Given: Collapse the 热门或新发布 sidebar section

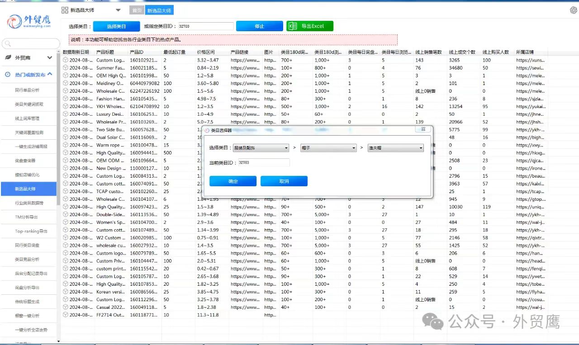Looking at the screenshot, I should click(x=50, y=75).
